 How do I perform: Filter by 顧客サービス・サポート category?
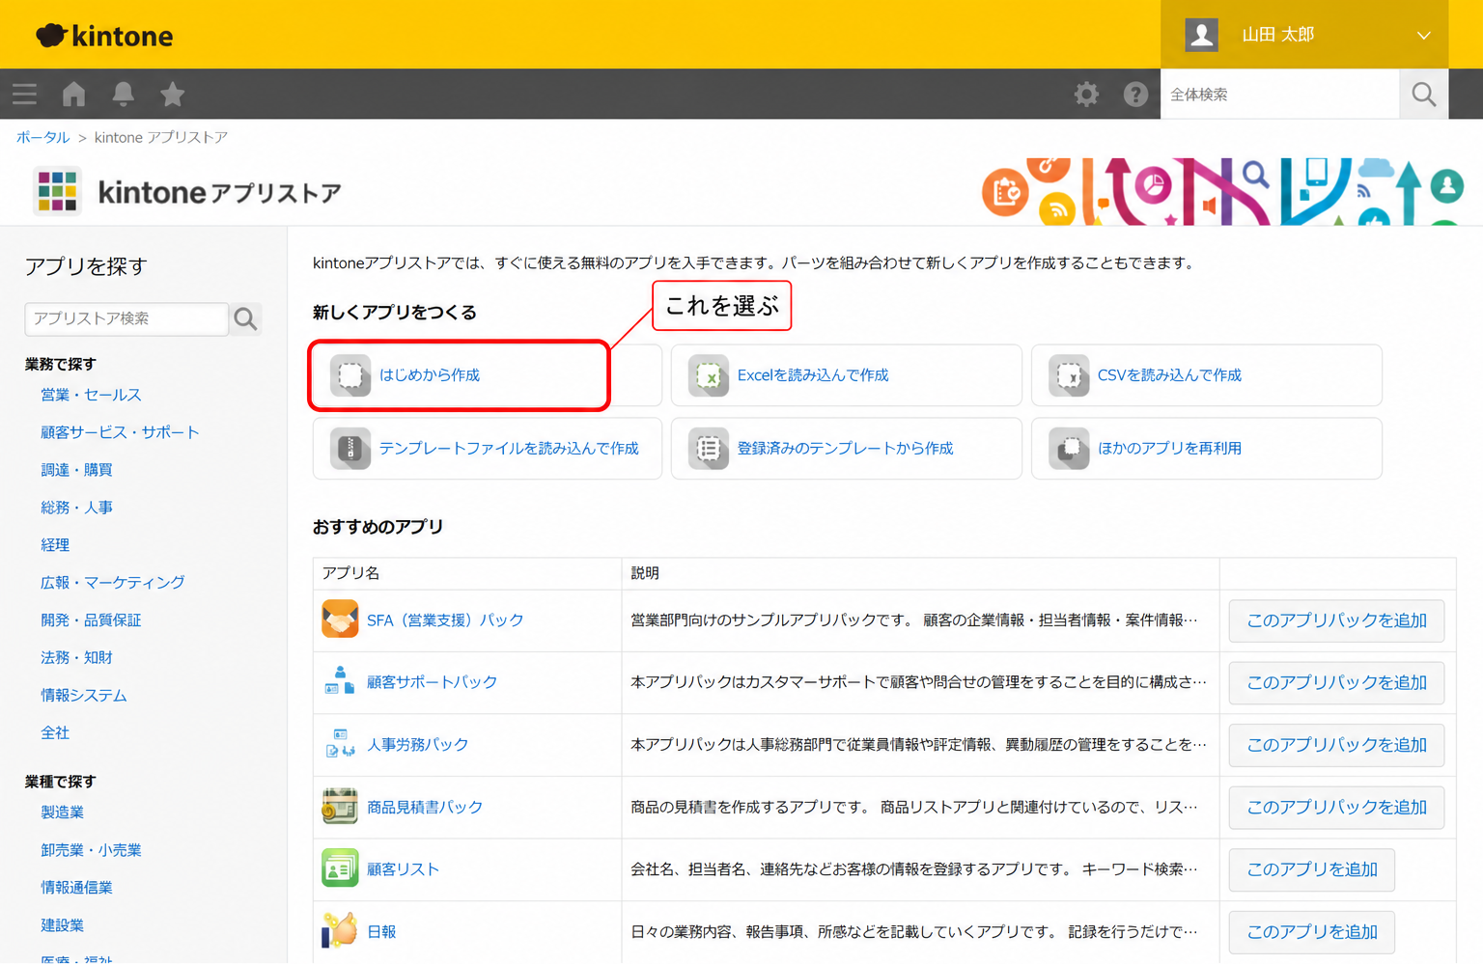tap(120, 432)
